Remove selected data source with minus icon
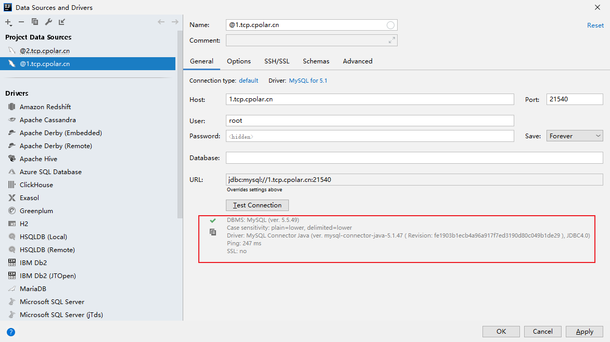This screenshot has width=610, height=342. tap(21, 22)
